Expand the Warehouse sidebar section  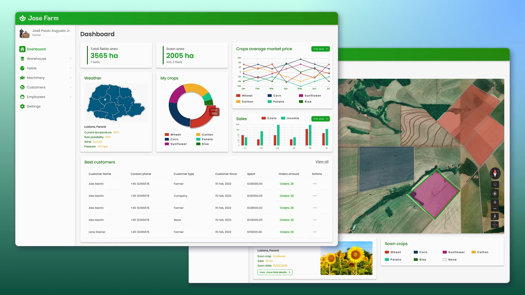pyautogui.click(x=36, y=58)
